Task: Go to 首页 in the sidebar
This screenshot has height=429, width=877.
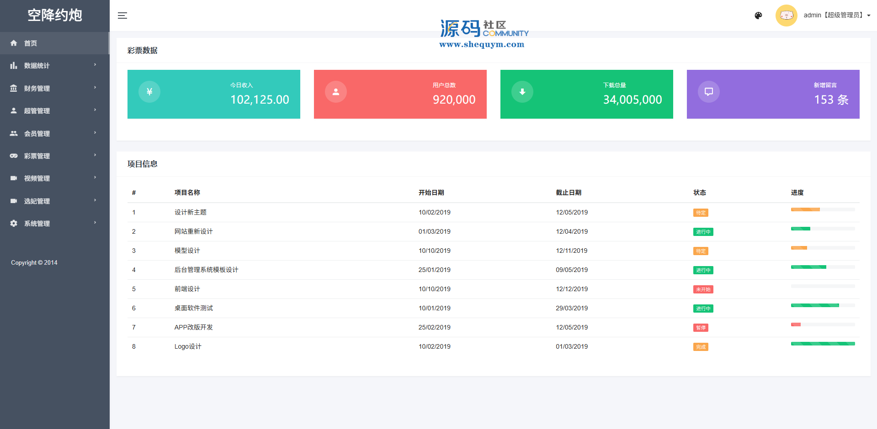Action: click(31, 43)
